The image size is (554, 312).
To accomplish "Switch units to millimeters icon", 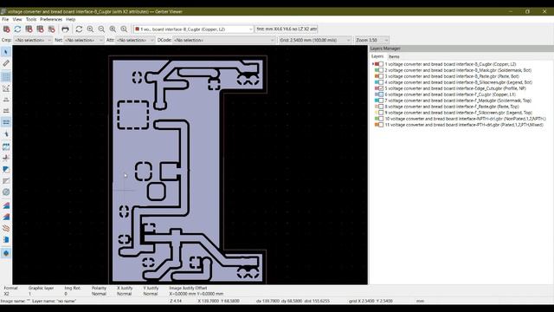I will pyautogui.click(x=6, y=122).
